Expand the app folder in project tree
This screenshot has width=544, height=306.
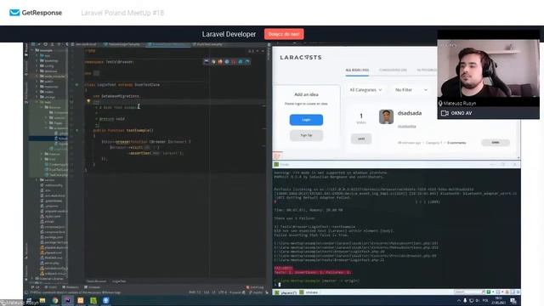coord(37,55)
